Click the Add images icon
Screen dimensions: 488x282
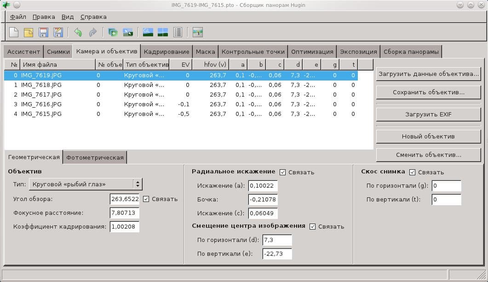(x=113, y=32)
